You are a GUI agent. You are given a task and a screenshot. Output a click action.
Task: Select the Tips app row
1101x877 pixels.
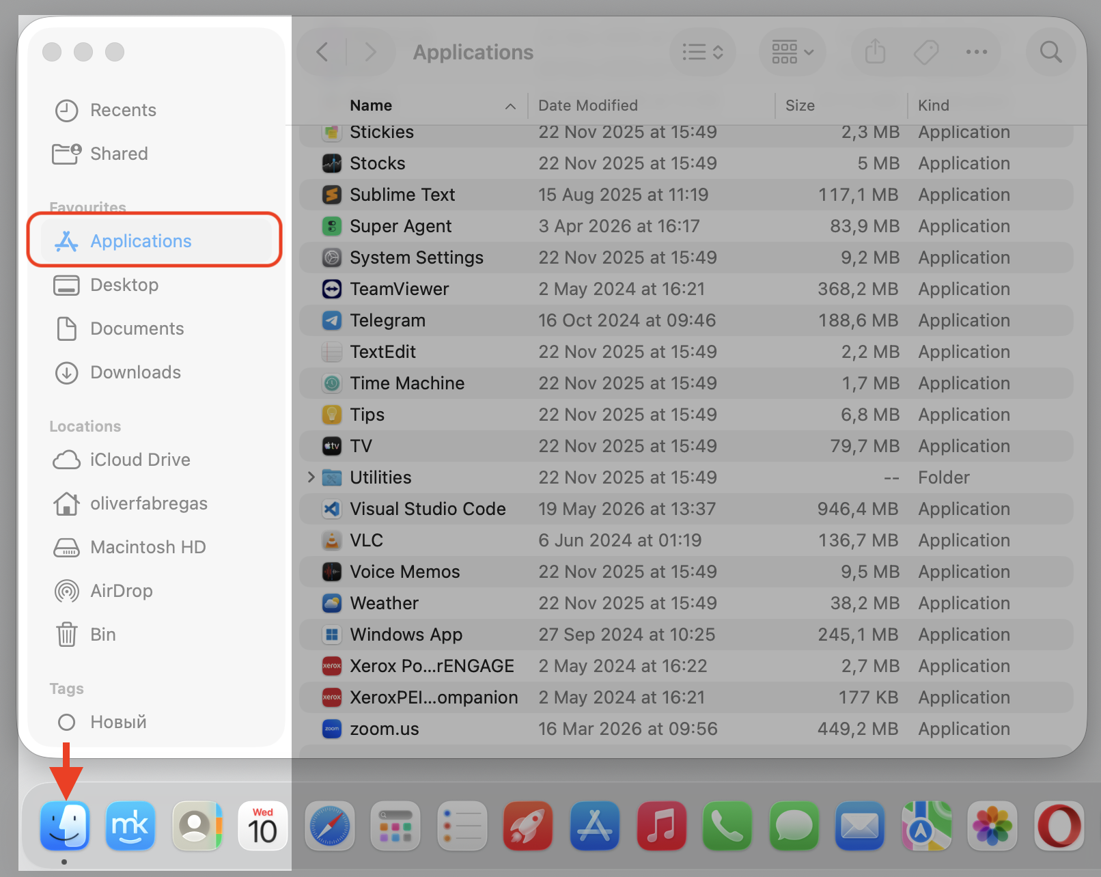(686, 415)
